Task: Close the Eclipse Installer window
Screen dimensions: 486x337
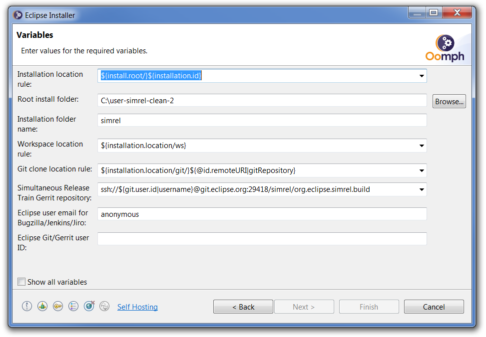Action: pyautogui.click(x=457, y=13)
